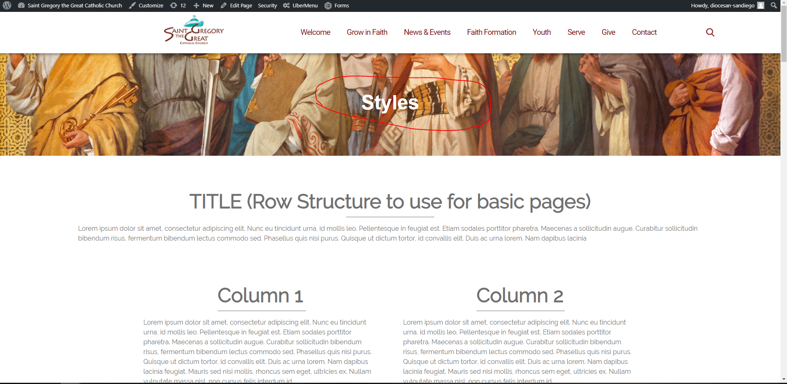The image size is (787, 384).
Task: Click Edit Page pencil in admin bar
Action: 236,6
